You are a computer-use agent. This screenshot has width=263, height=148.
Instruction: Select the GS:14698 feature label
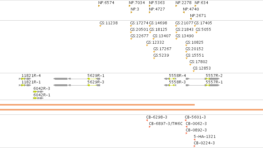158,23
